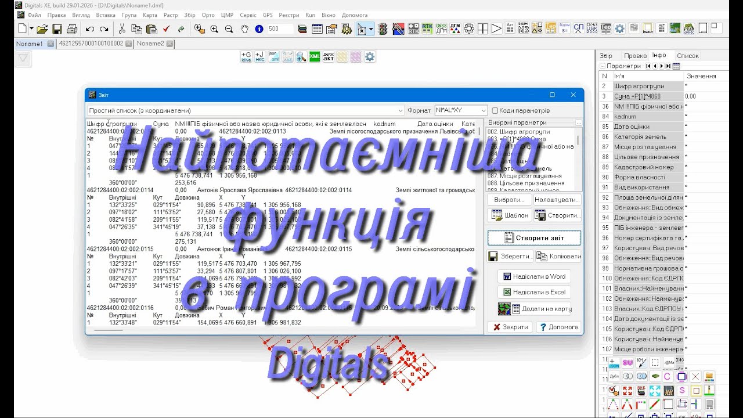Screen dimensions: 743x418
Task: Switch to the Правка panel tab
Action: pos(635,56)
